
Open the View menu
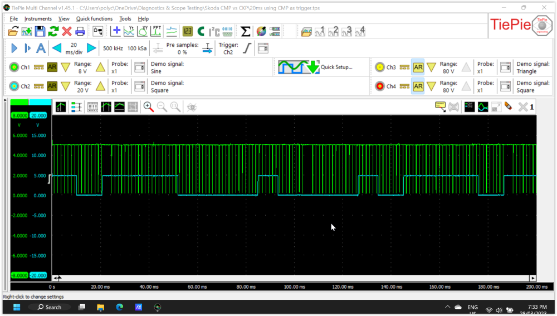click(x=64, y=18)
